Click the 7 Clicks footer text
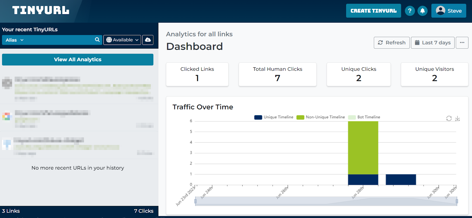 tap(144, 211)
